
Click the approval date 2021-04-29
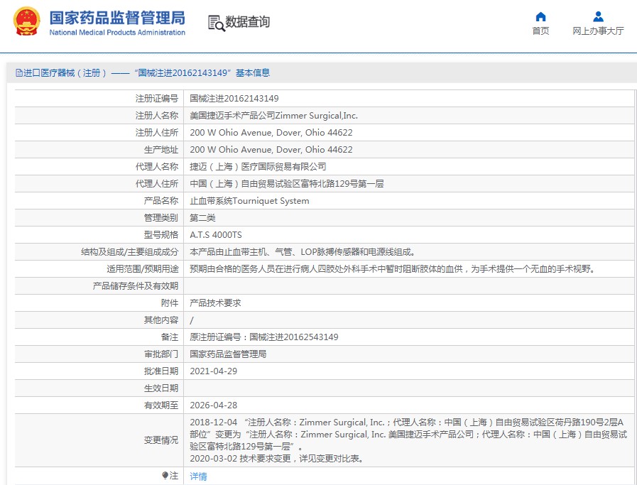(x=214, y=371)
